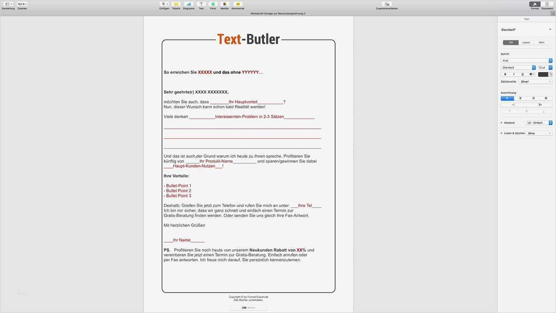Click the text 'Sehr geehrte(r) XXXX XXXXXXX,'
This screenshot has width=556, height=313.
click(x=196, y=92)
